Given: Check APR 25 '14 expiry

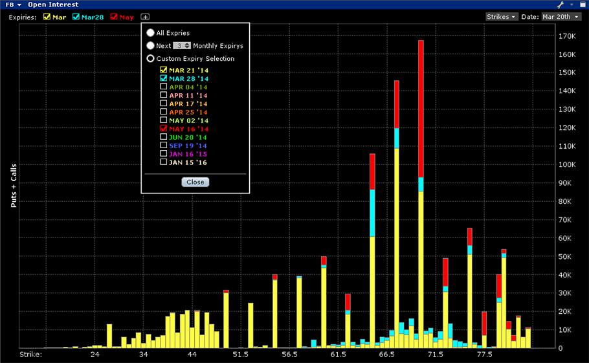Looking at the screenshot, I should (x=163, y=111).
